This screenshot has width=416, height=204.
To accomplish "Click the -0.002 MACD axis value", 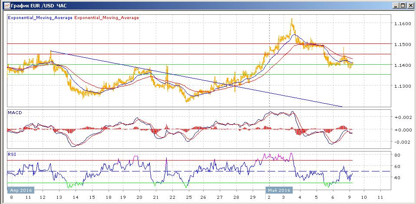I will click(x=402, y=142).
